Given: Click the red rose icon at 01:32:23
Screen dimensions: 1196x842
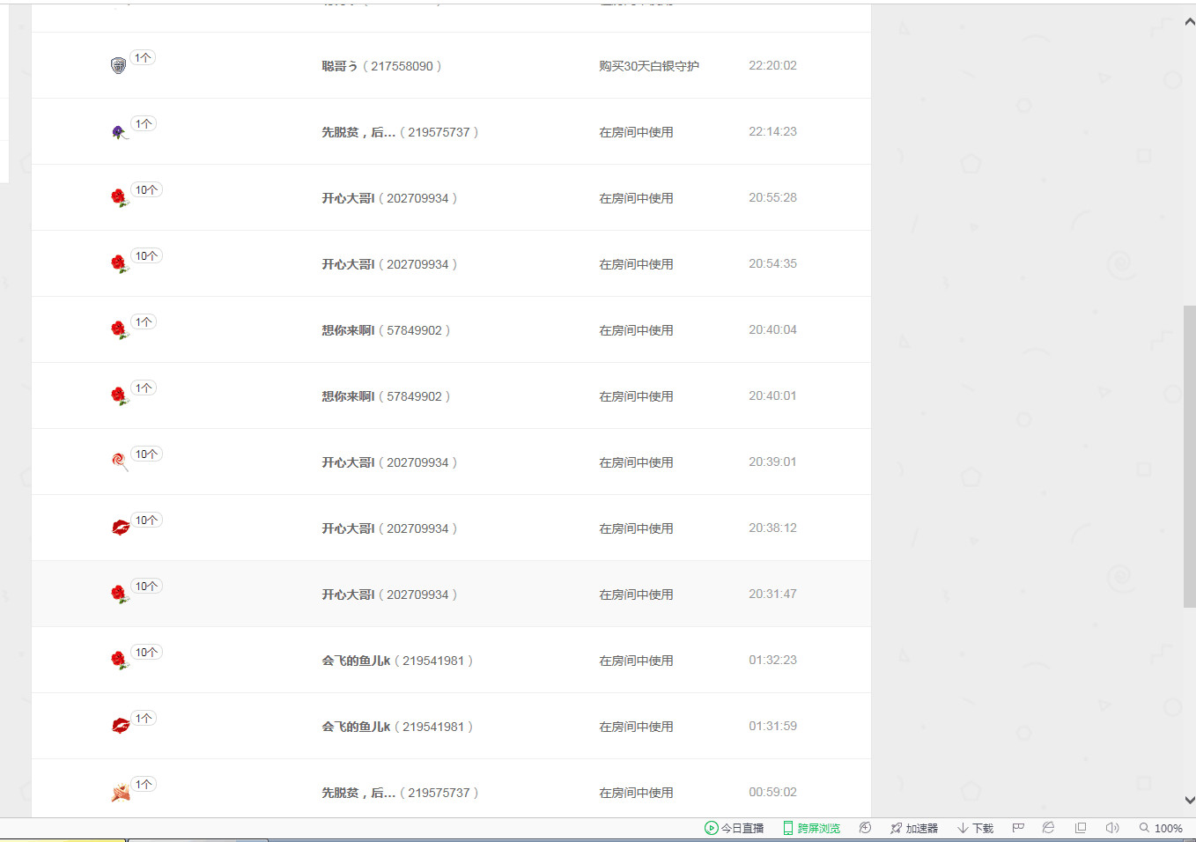Looking at the screenshot, I should [119, 661].
